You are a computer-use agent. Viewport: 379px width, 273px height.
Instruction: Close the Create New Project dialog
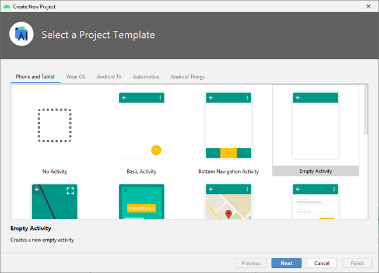[x=368, y=6]
